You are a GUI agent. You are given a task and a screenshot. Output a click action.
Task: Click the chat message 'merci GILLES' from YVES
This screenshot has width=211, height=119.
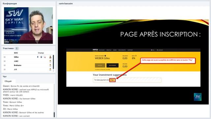click(16, 95)
